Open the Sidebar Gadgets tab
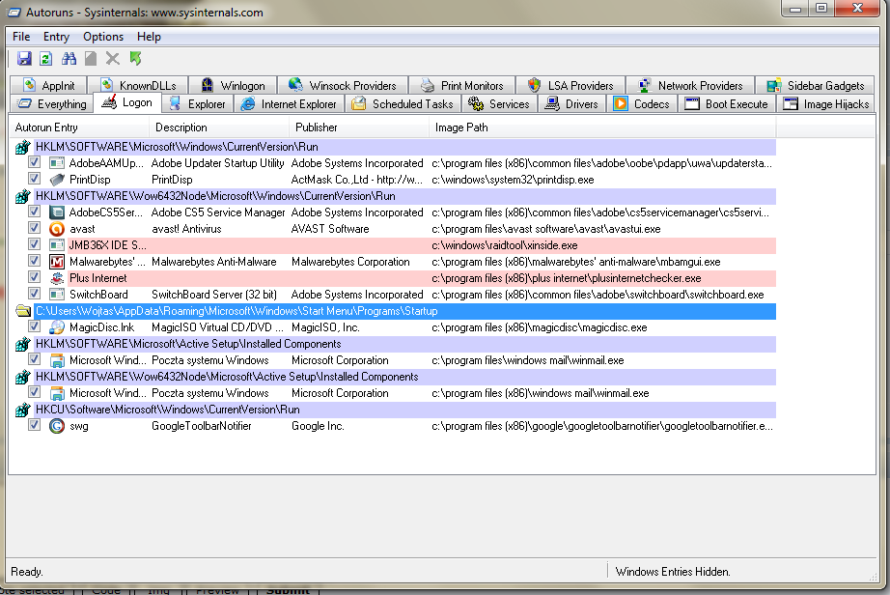890x595 pixels. (x=815, y=85)
